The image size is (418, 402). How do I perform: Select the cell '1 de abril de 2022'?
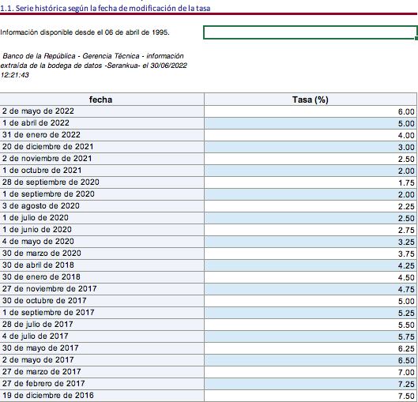pyautogui.click(x=102, y=123)
